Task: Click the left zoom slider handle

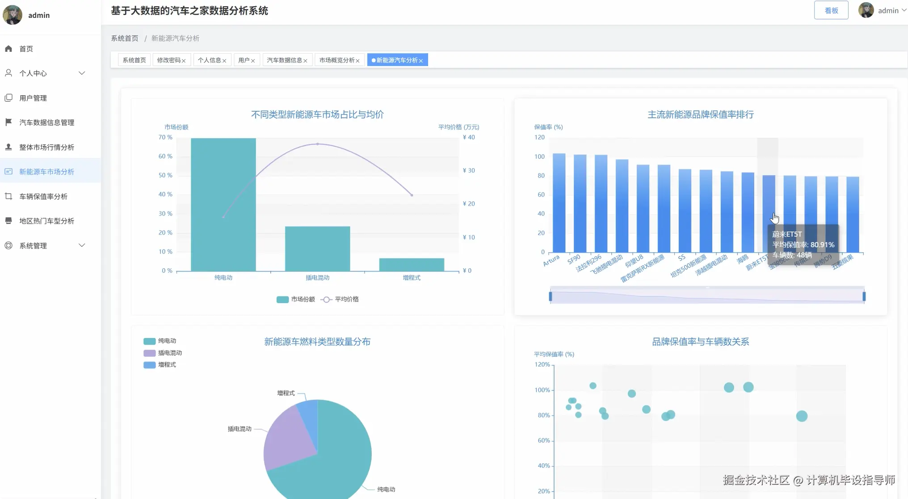Action: point(551,296)
